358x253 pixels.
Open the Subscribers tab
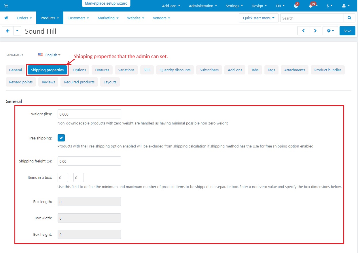pyautogui.click(x=209, y=70)
